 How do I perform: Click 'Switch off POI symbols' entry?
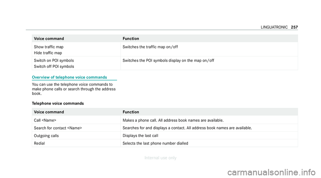coord(54,66)
